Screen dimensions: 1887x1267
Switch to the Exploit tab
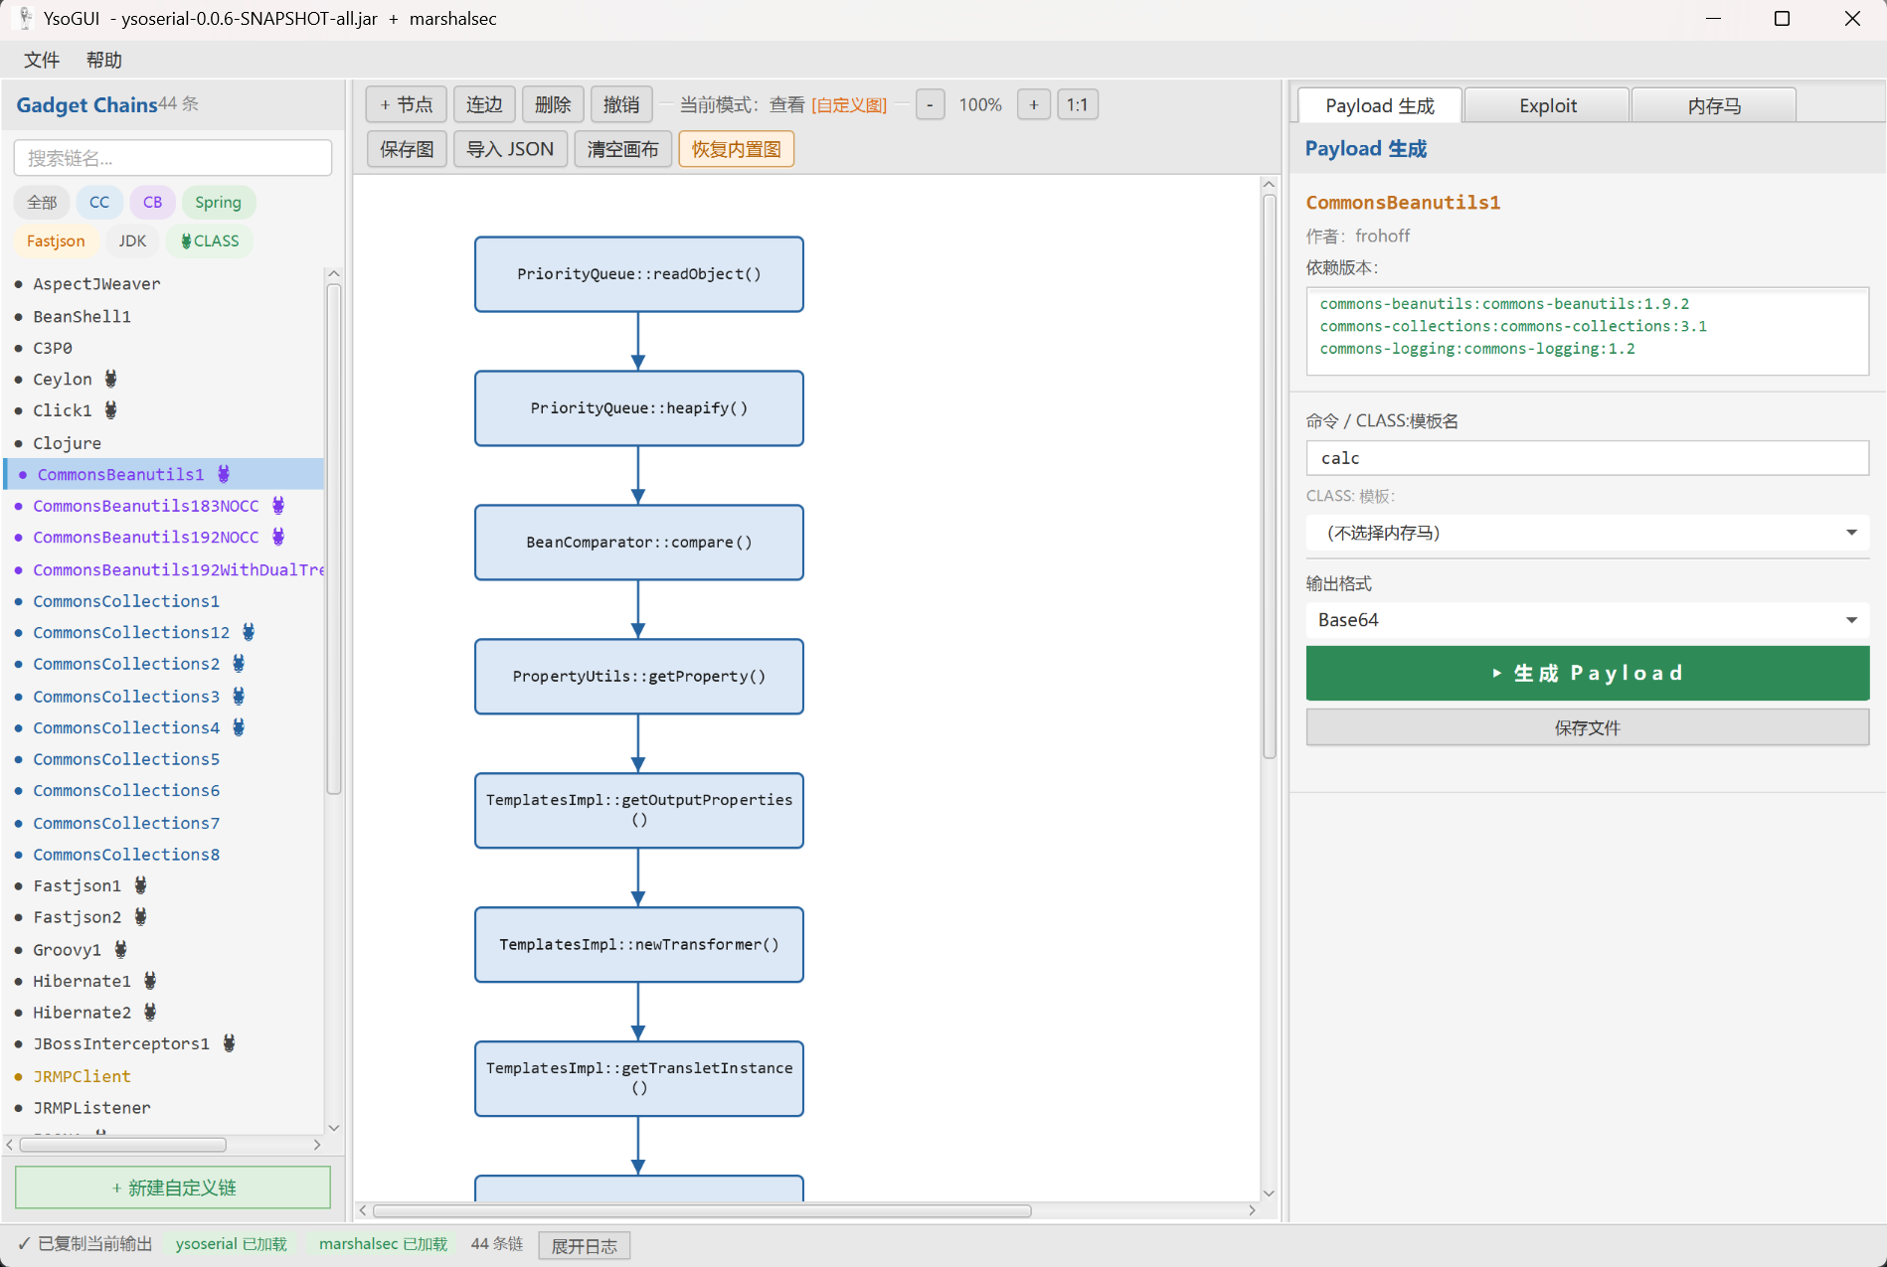pyautogui.click(x=1547, y=105)
